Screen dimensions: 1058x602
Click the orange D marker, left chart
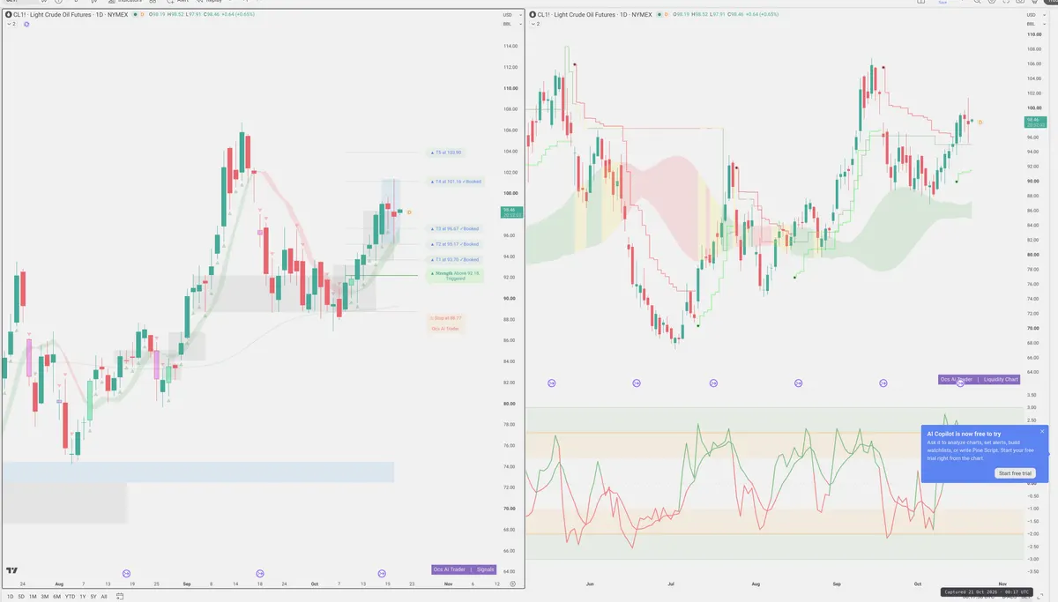pyautogui.click(x=408, y=212)
